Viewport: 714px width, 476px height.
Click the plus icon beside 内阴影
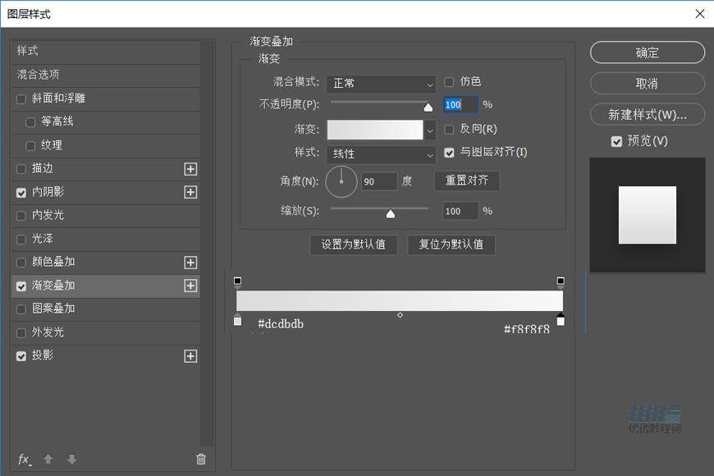(x=190, y=192)
